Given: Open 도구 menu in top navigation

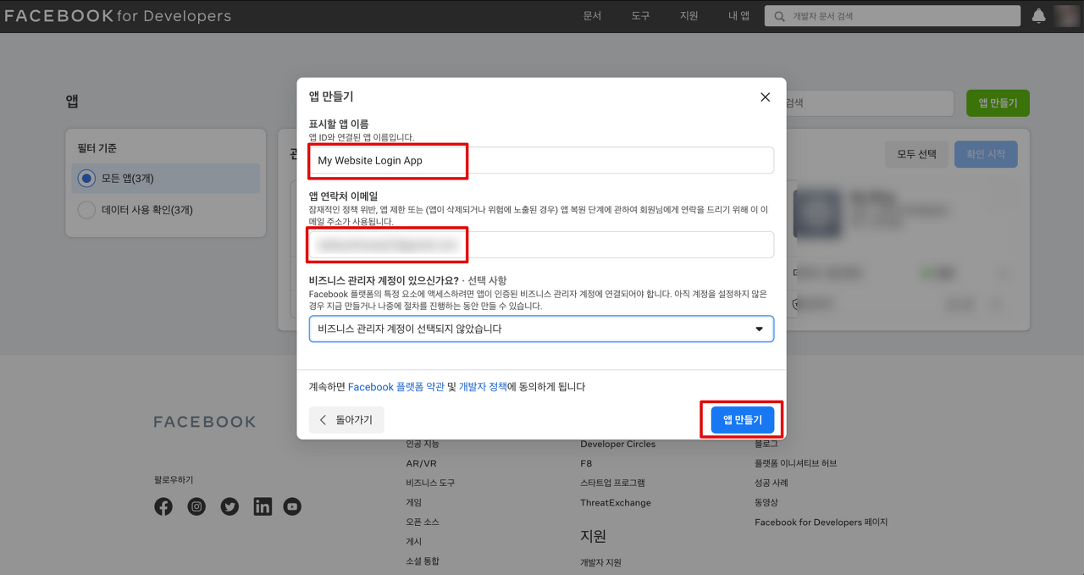Looking at the screenshot, I should [x=640, y=16].
